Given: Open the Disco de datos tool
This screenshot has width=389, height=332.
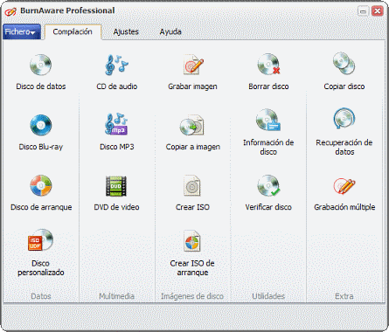Looking at the screenshot, I should (x=41, y=72).
